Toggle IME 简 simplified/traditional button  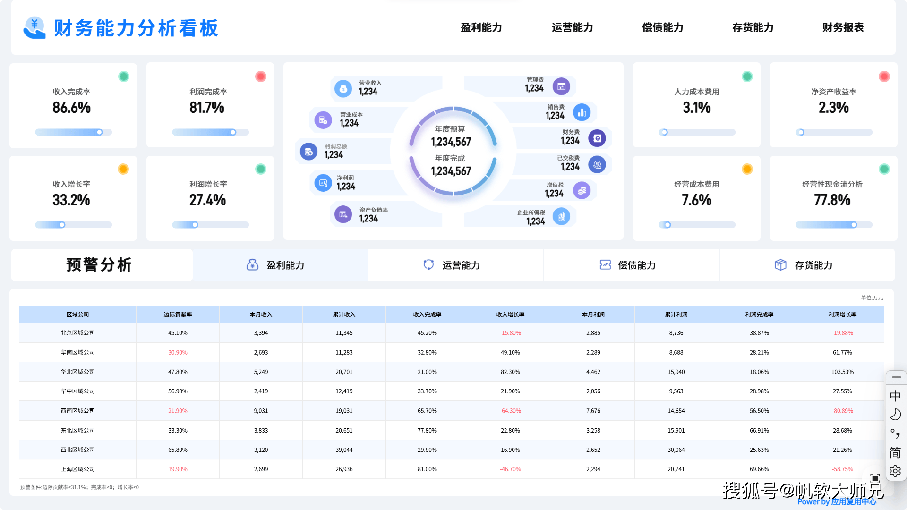(x=895, y=452)
